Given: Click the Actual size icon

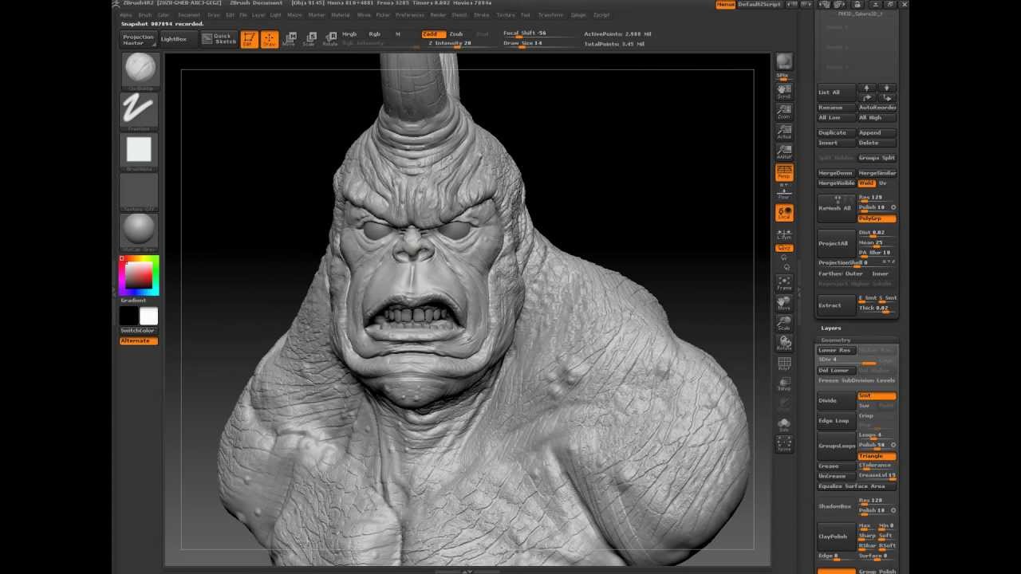Looking at the screenshot, I should point(784,132).
